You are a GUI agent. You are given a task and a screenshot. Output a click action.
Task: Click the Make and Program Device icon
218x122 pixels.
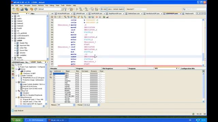81,9
